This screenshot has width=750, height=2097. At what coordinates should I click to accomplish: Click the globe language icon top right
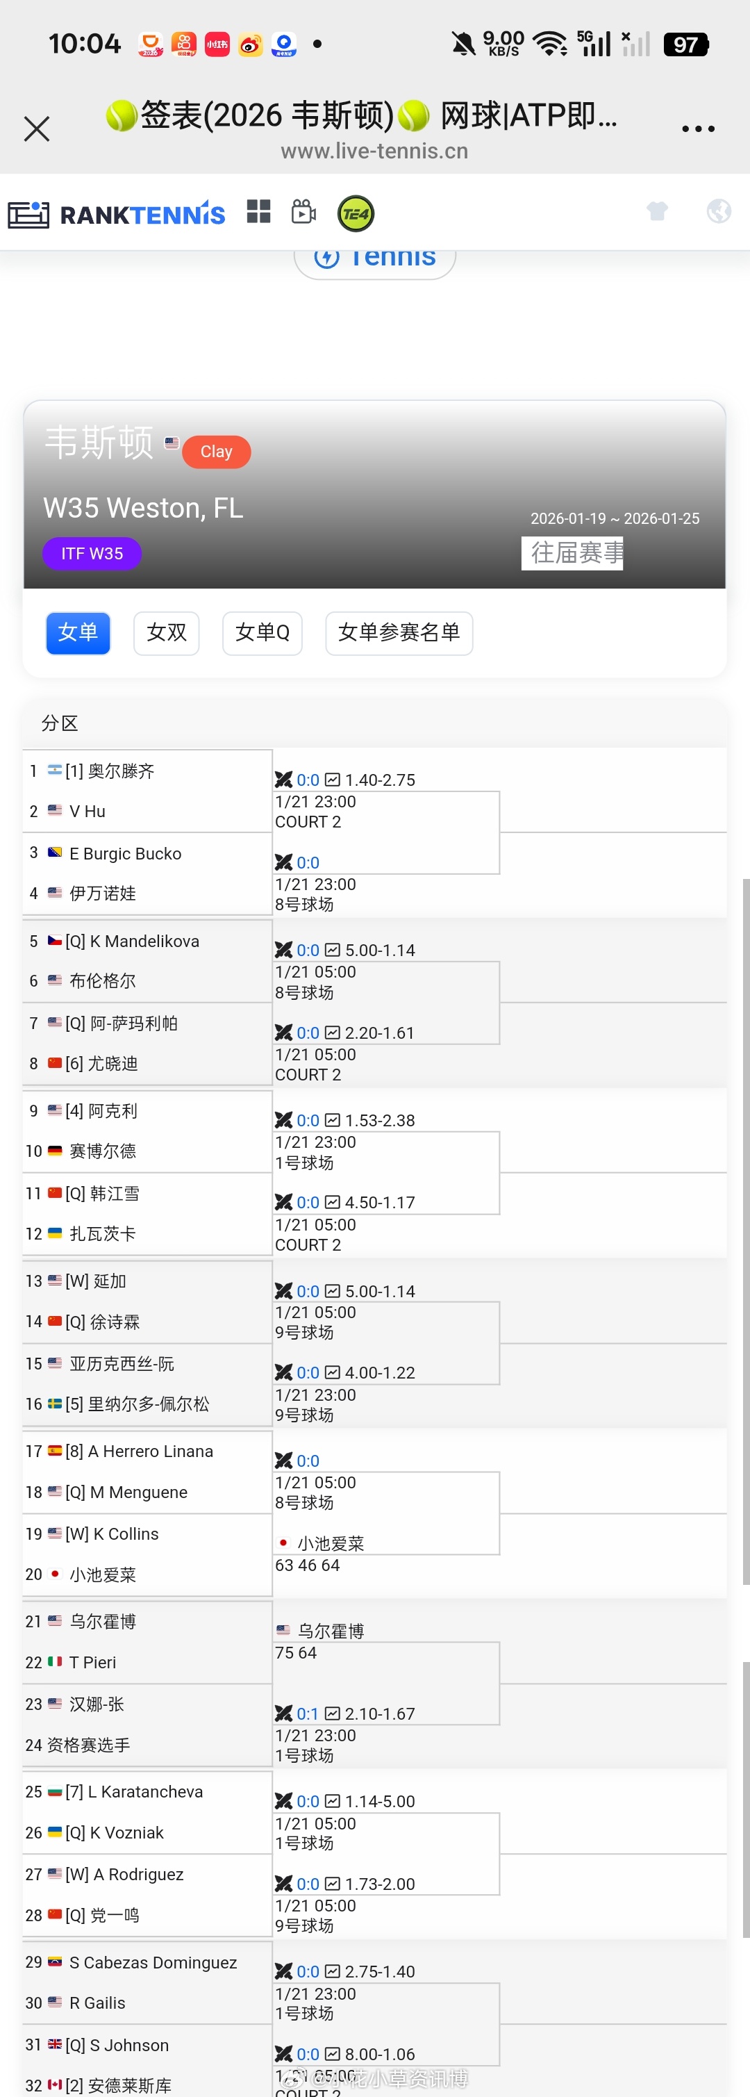pos(719,211)
